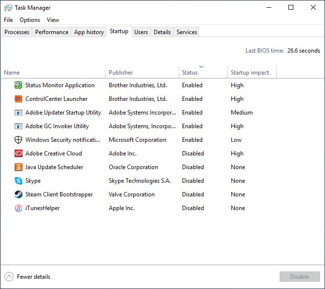Select the Adobe Updater Startup Utility name
Viewport: 325px width, 289px height.
[63, 113]
